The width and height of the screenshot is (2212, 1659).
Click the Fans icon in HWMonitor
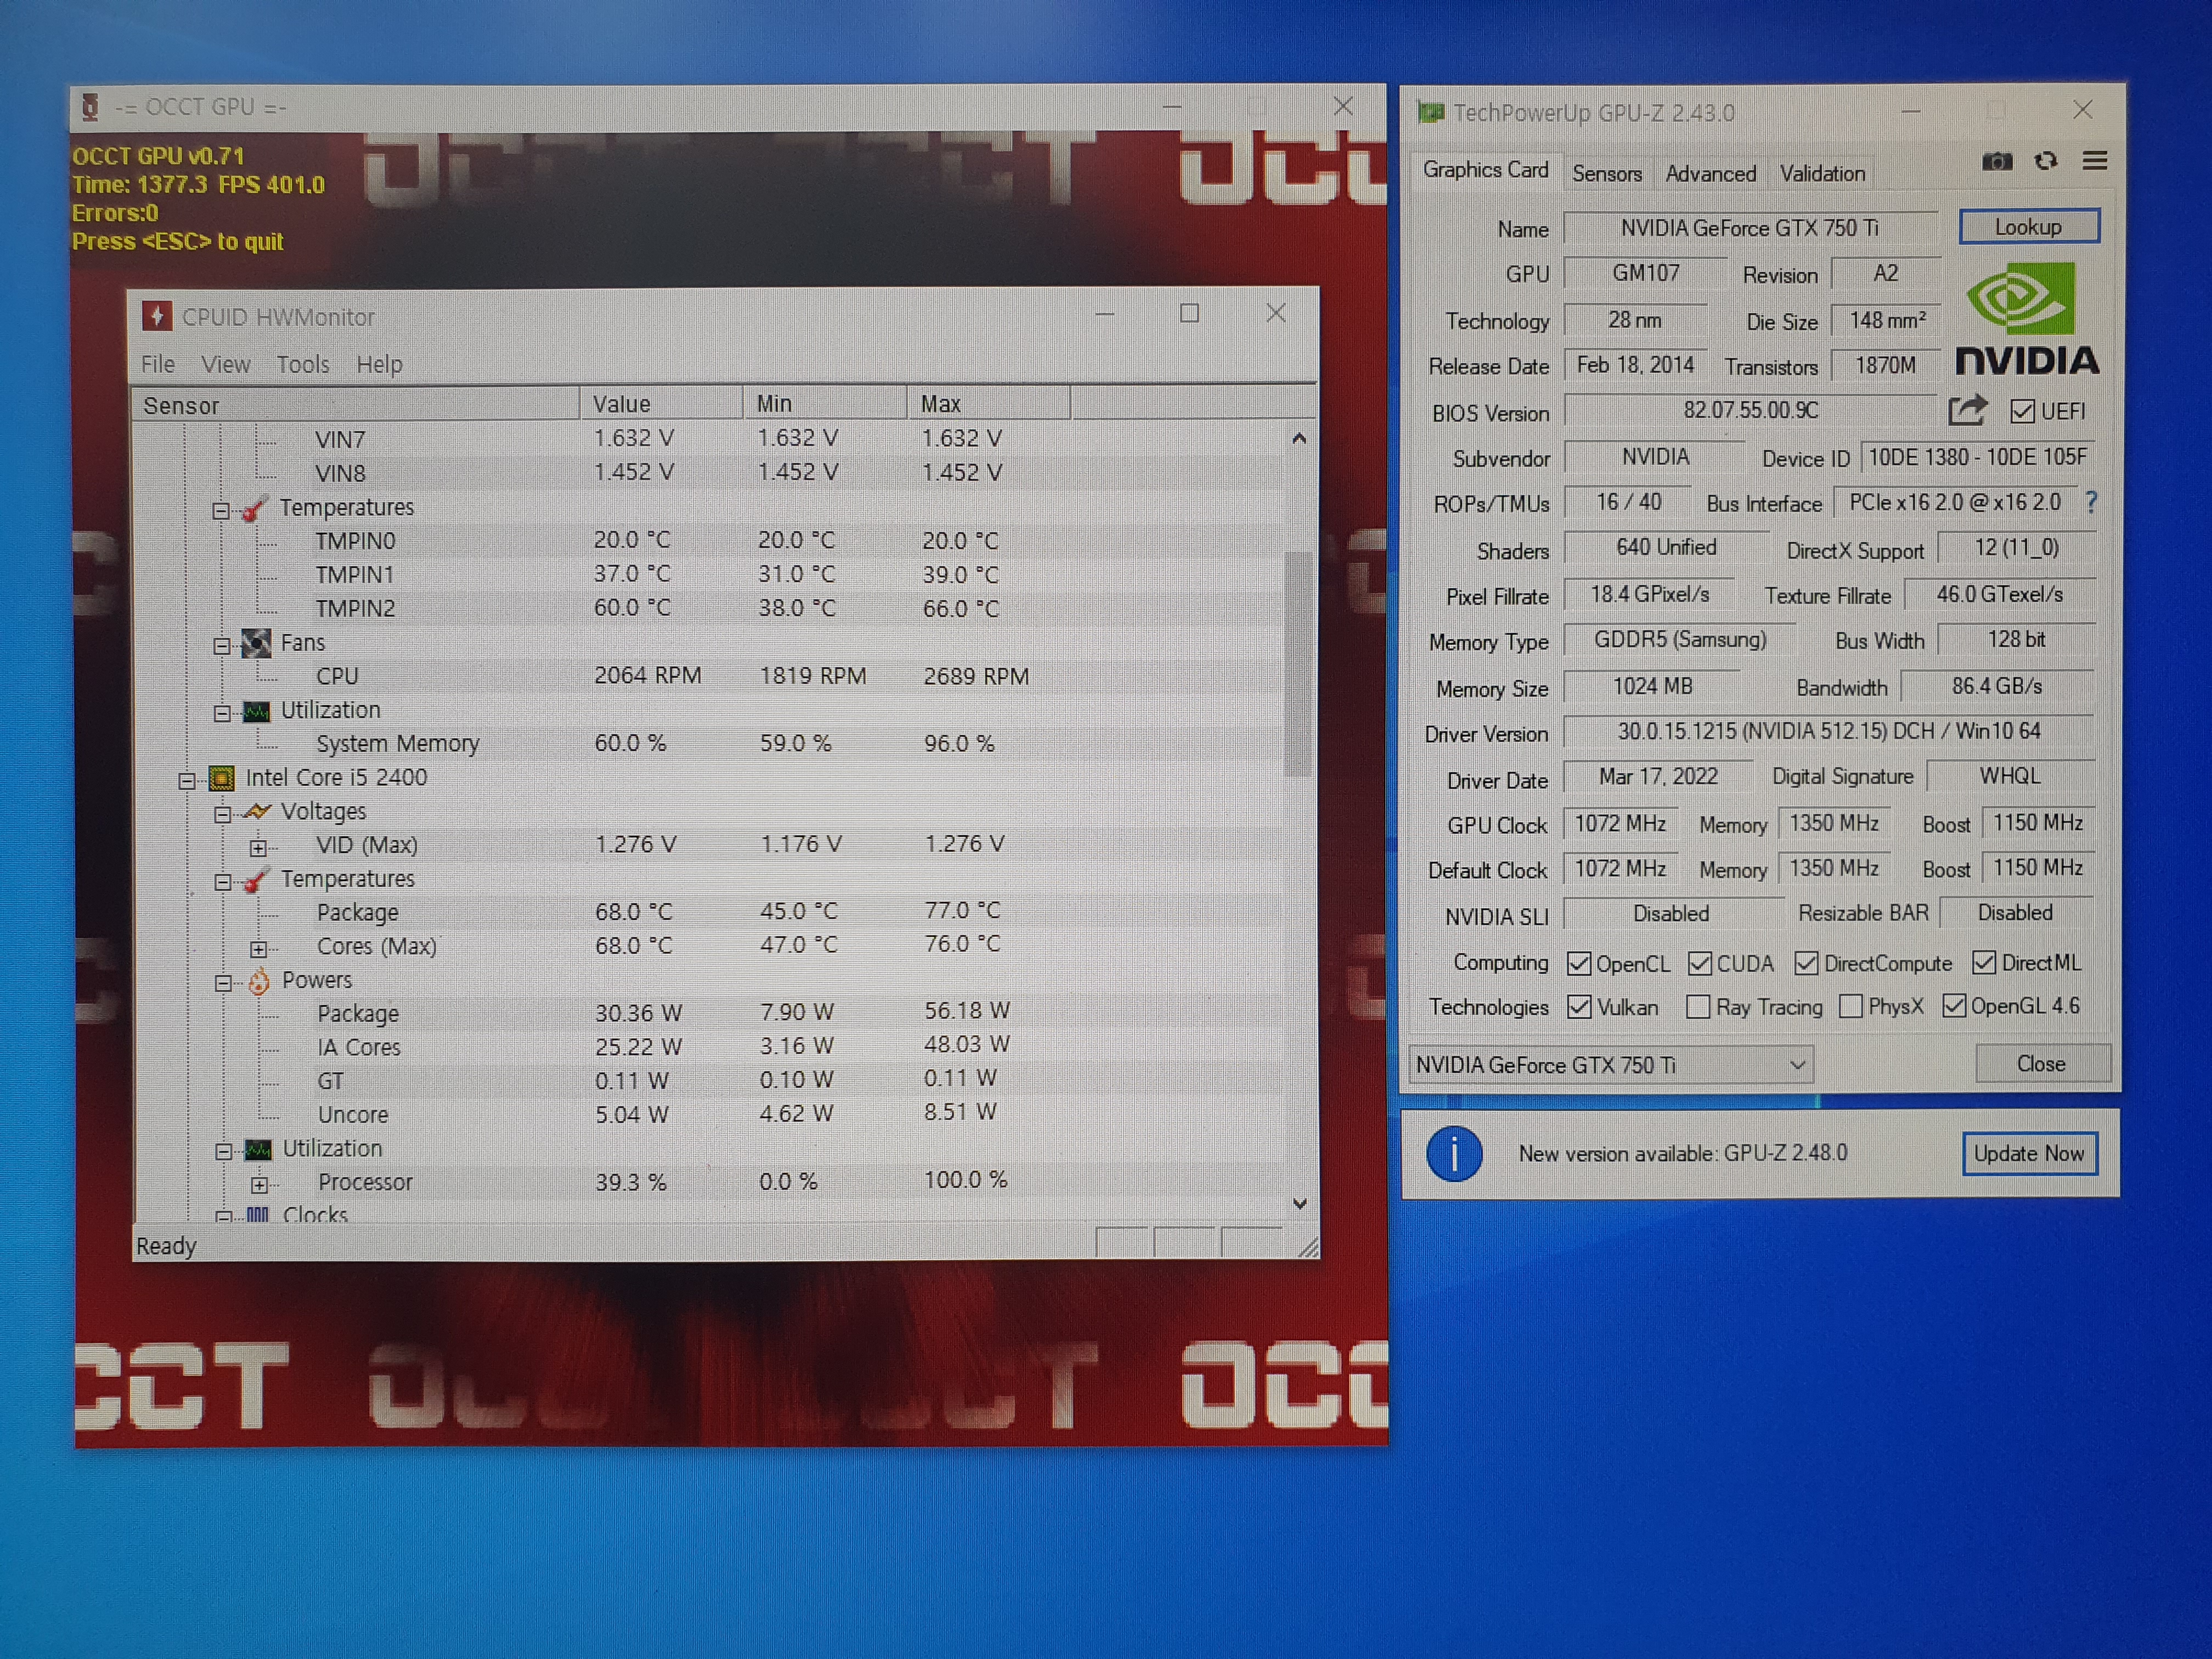click(256, 643)
